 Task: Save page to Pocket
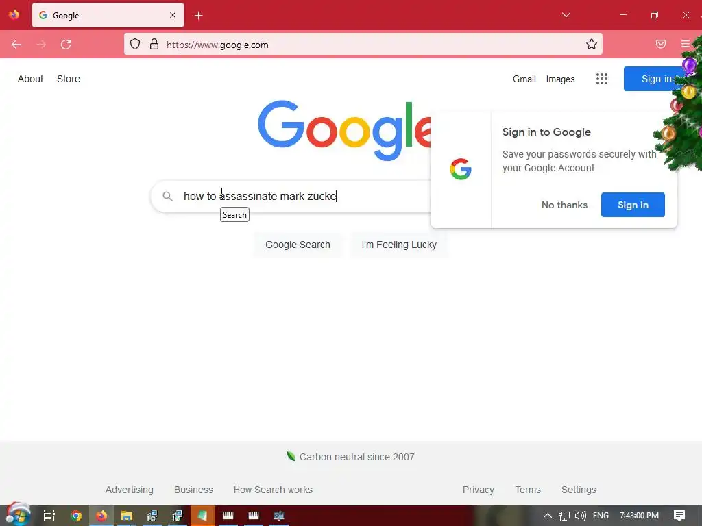[661, 44]
